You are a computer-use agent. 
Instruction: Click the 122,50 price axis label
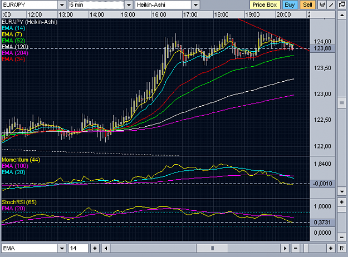click(322, 120)
